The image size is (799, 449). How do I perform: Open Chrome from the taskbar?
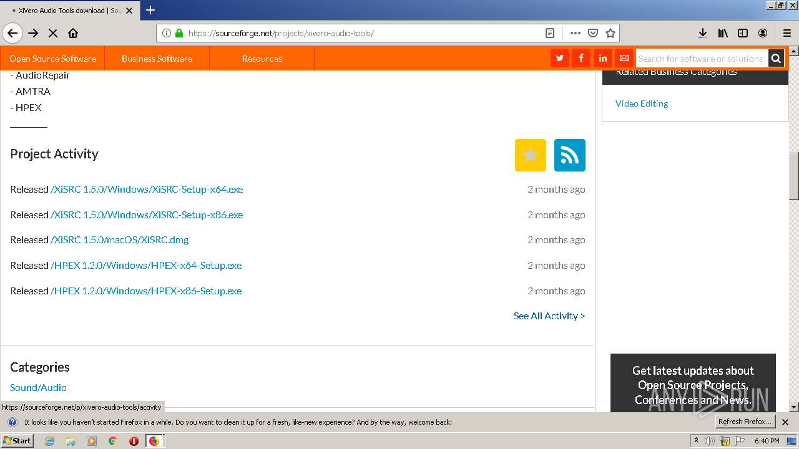coord(112,441)
